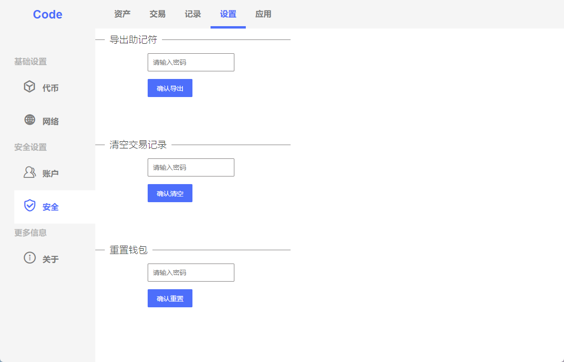The image size is (564, 362).
Task: Click the cube icon for 代币
Action: click(30, 87)
